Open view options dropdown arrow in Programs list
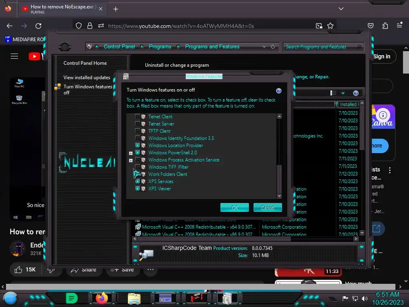 343,93
